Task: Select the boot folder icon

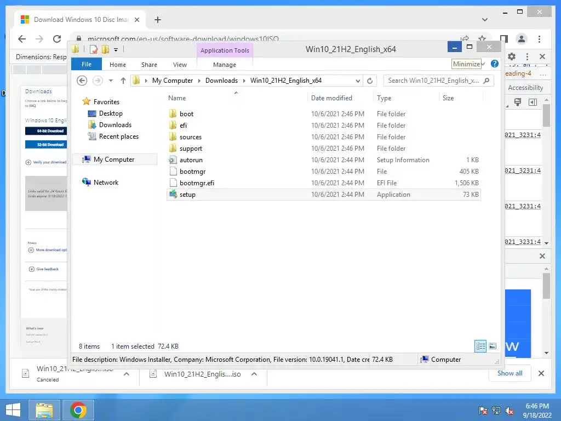Action: pos(173,114)
